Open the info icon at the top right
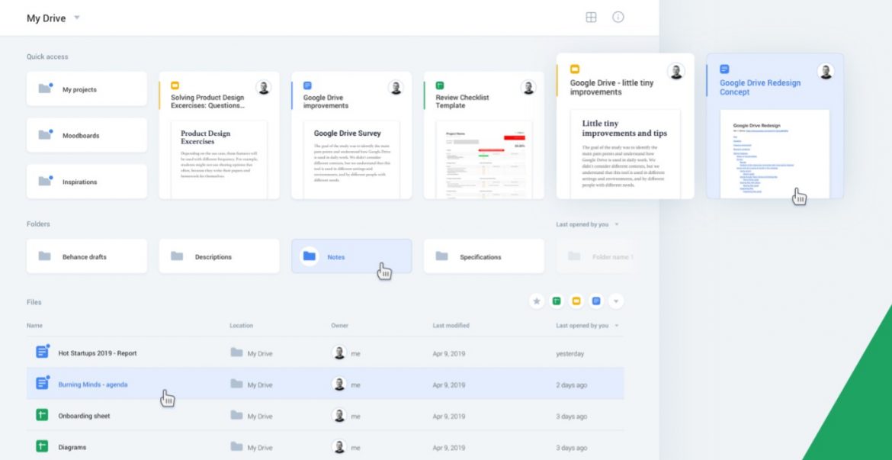The width and height of the screenshot is (892, 460). [618, 16]
